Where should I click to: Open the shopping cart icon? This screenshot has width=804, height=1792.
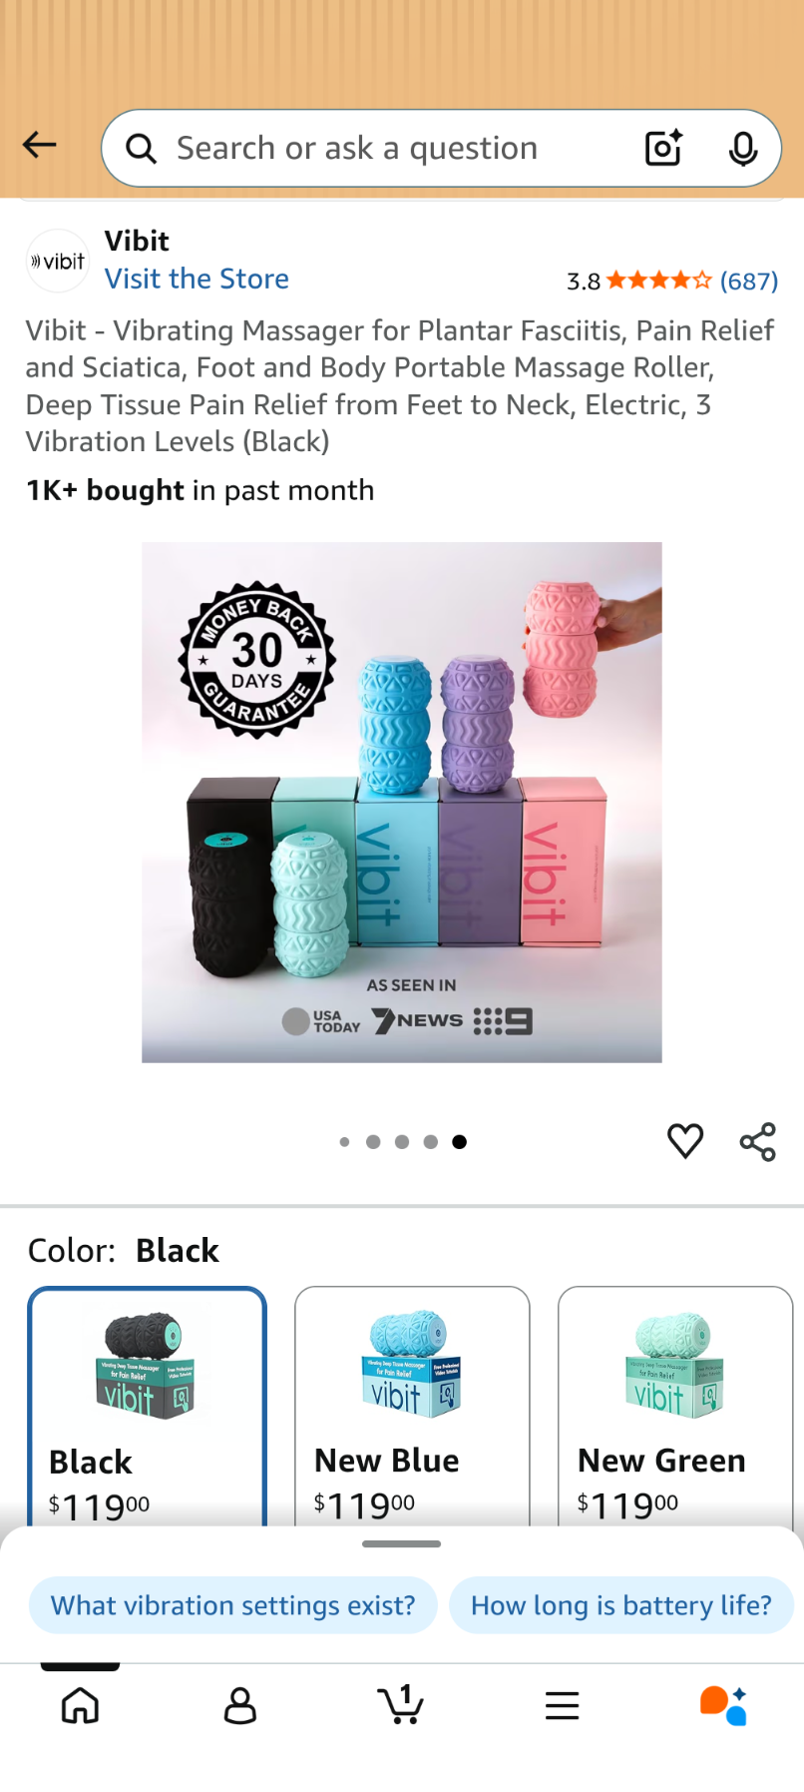point(401,1704)
